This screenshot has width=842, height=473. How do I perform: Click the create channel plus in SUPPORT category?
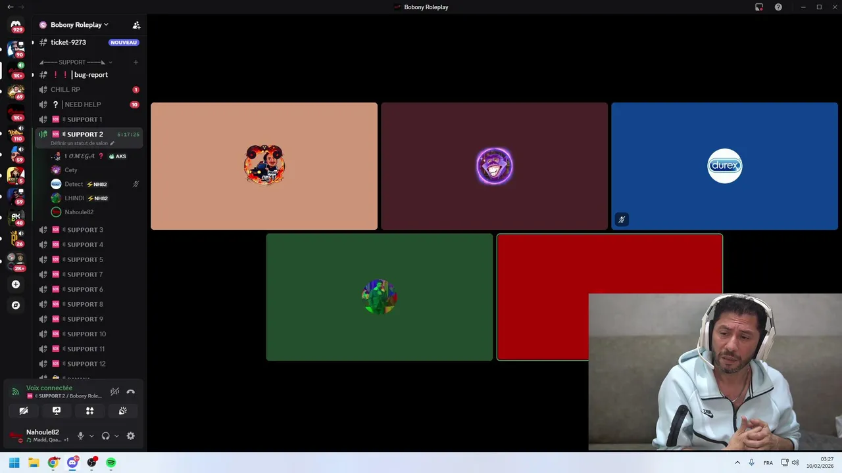pos(136,62)
